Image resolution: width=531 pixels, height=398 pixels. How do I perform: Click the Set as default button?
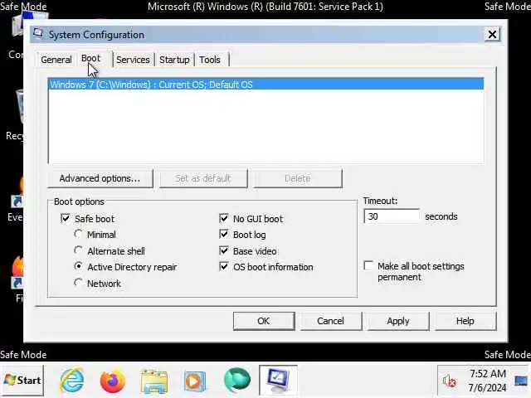203,178
